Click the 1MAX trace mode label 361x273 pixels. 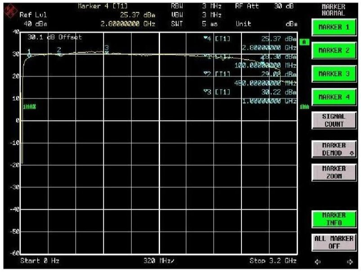point(29,107)
